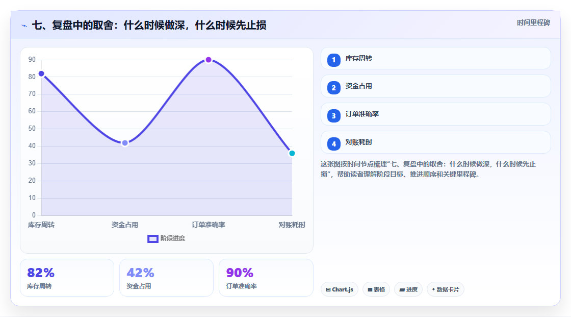Click the 时间里程碑 label in header
This screenshot has width=571, height=317.
[533, 22]
